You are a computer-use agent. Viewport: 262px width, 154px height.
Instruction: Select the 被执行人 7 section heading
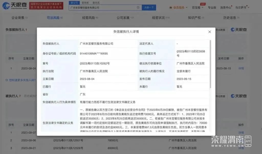(13, 96)
